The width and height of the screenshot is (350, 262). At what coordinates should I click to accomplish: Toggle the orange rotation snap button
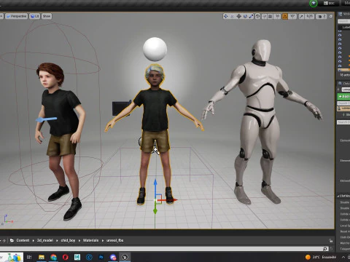click(285, 16)
